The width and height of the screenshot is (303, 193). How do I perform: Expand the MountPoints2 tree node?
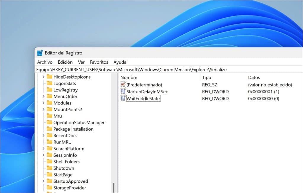(x=43, y=109)
